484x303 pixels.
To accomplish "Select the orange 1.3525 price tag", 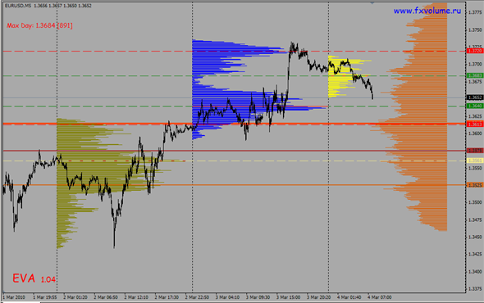I will 475,185.
